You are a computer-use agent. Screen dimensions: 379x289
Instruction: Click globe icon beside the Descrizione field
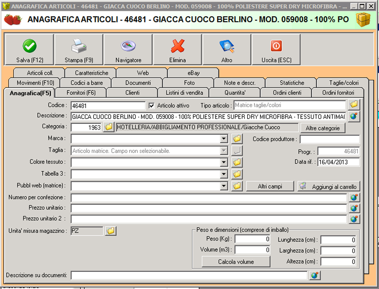pyautogui.click(x=354, y=116)
